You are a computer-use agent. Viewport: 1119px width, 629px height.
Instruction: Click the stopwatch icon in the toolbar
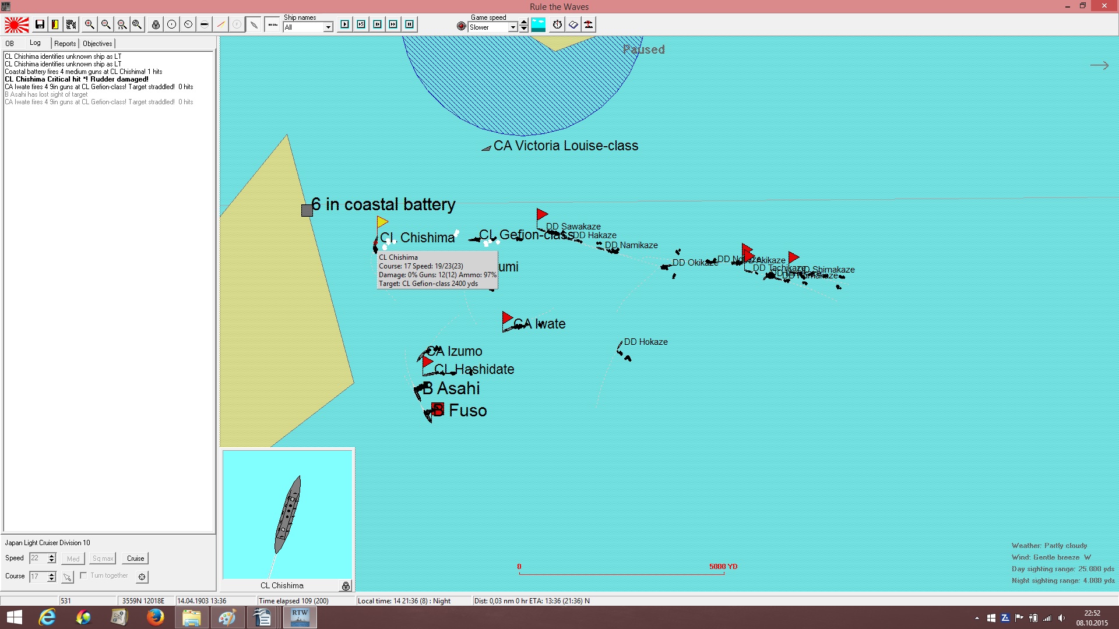point(557,24)
